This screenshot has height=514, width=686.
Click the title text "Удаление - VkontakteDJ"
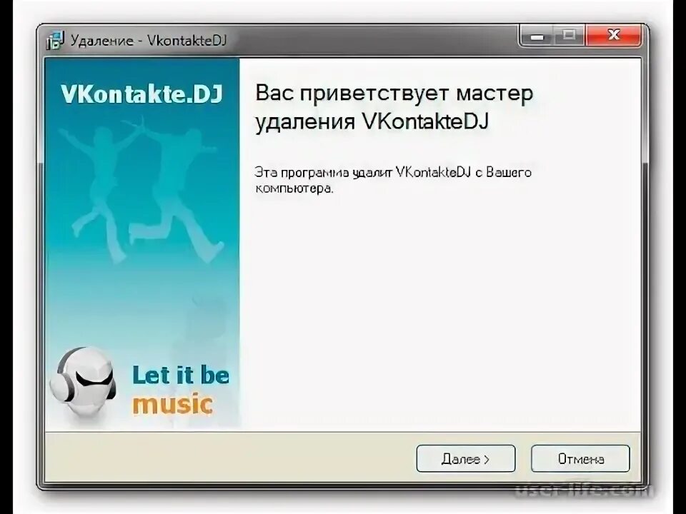pos(149,40)
